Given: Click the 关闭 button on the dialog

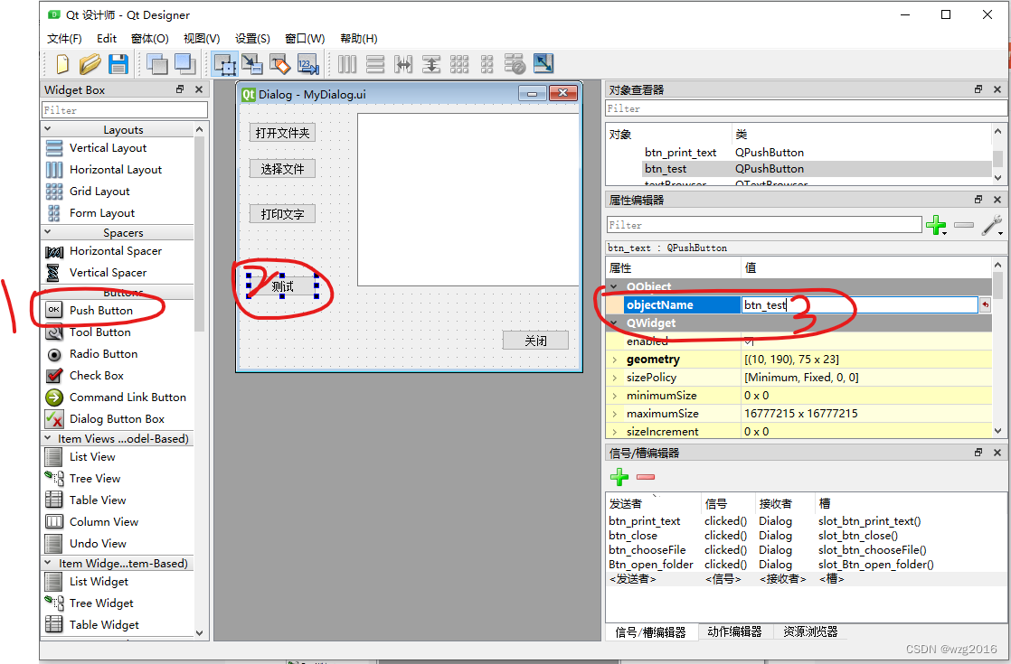Looking at the screenshot, I should pyautogui.click(x=535, y=340).
